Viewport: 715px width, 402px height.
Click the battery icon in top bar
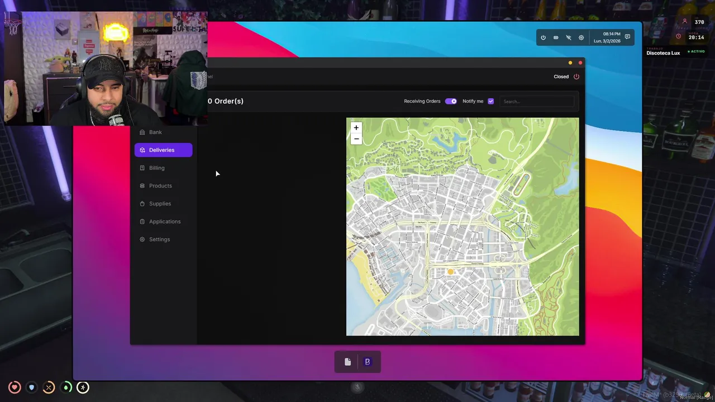tap(556, 37)
